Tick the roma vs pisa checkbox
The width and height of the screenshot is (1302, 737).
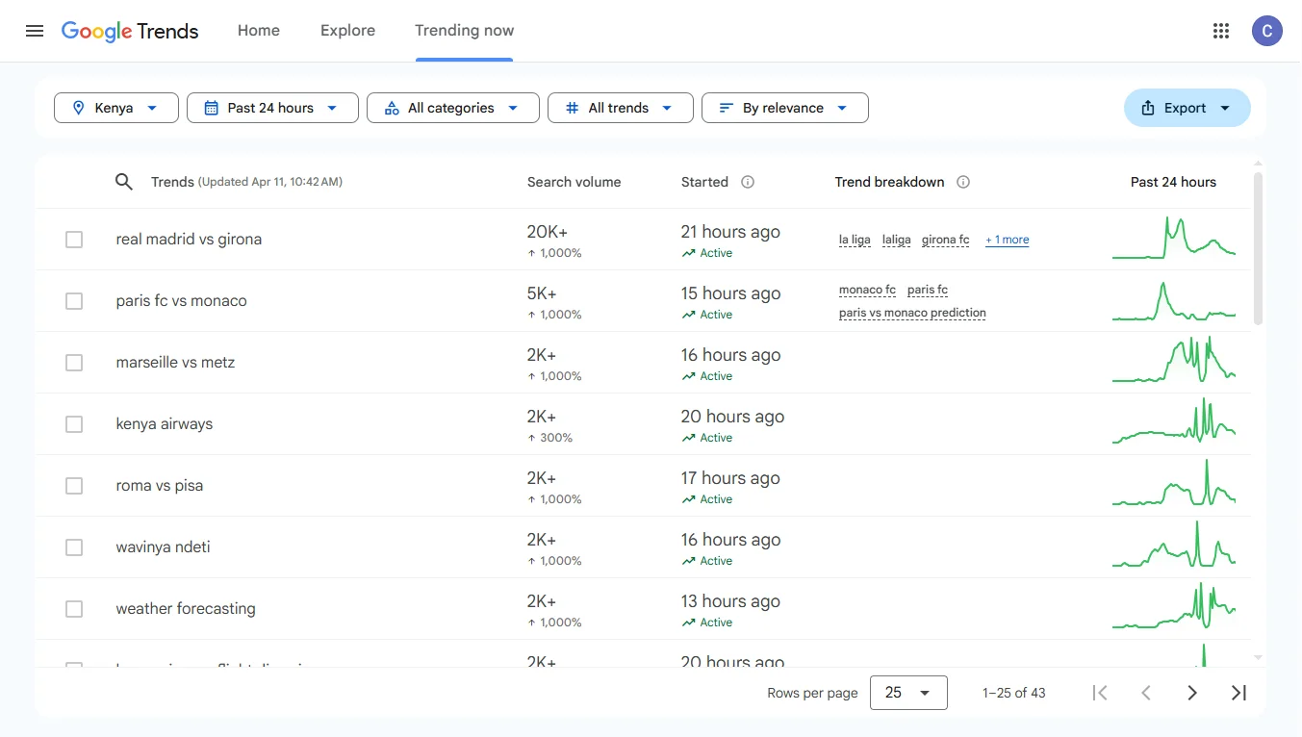tap(74, 486)
